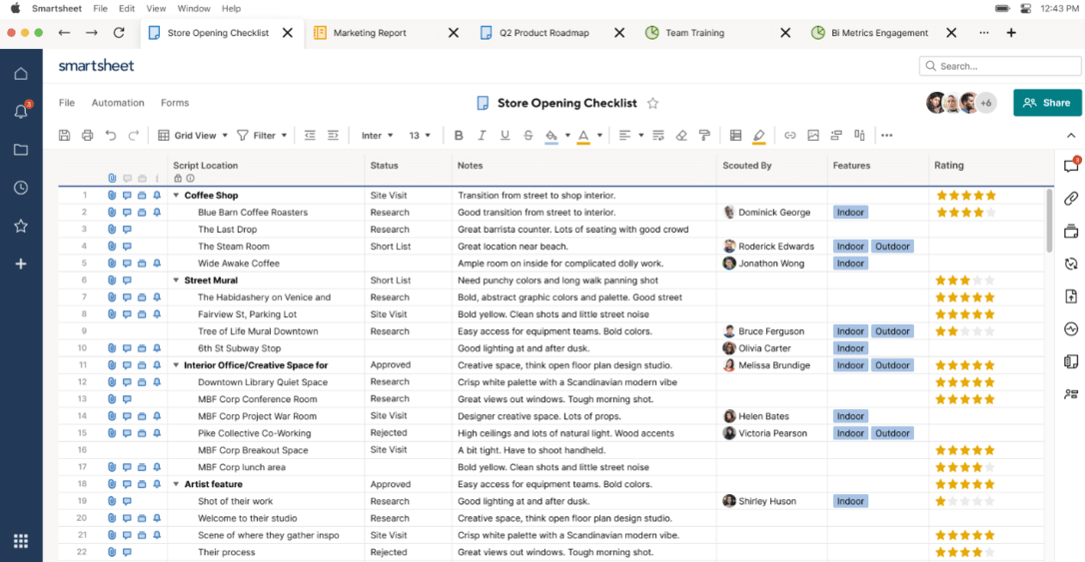Click the Search input field

(1000, 66)
